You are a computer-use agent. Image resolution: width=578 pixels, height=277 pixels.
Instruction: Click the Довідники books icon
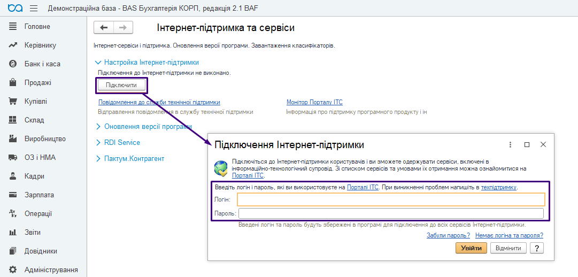pos(13,251)
